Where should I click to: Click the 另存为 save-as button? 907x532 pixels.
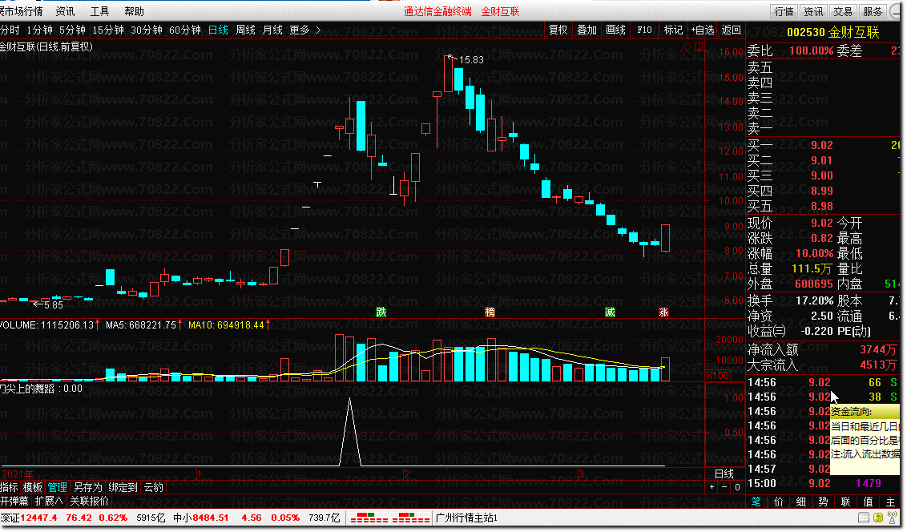[x=88, y=487]
